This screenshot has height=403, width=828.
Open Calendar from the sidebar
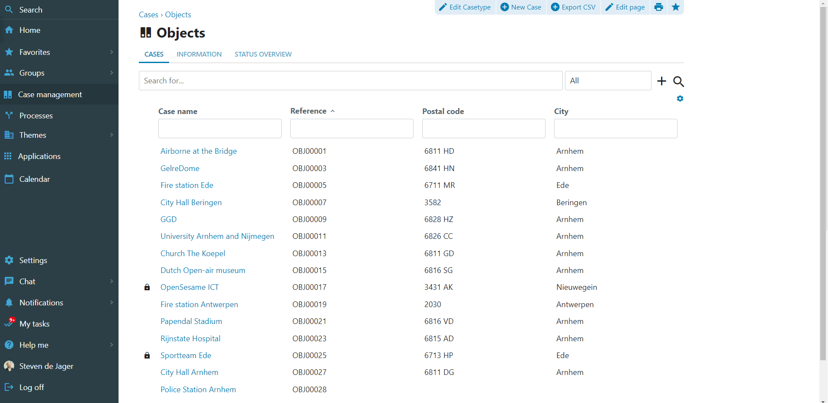tap(35, 179)
